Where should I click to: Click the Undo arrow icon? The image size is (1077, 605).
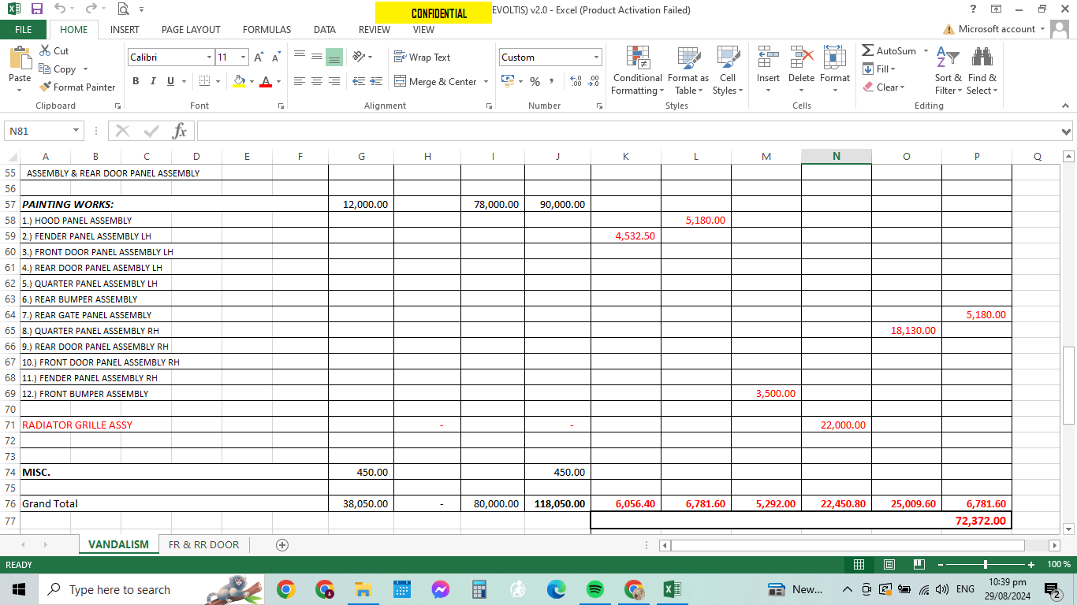[61, 9]
